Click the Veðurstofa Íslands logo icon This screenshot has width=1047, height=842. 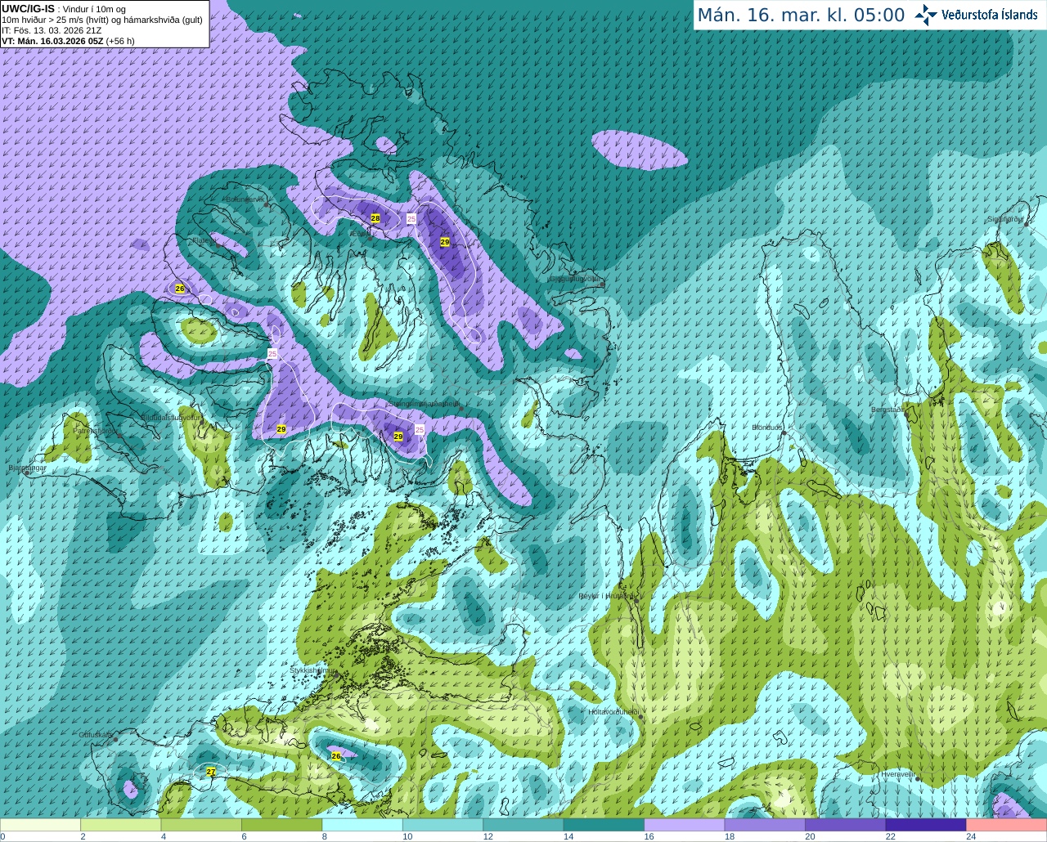click(926, 15)
